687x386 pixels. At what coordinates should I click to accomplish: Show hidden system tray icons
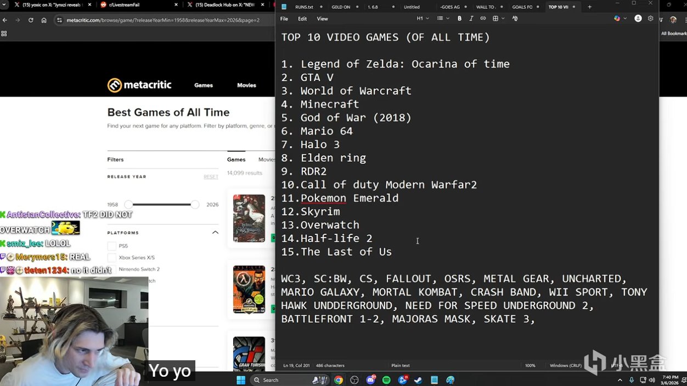coord(620,380)
